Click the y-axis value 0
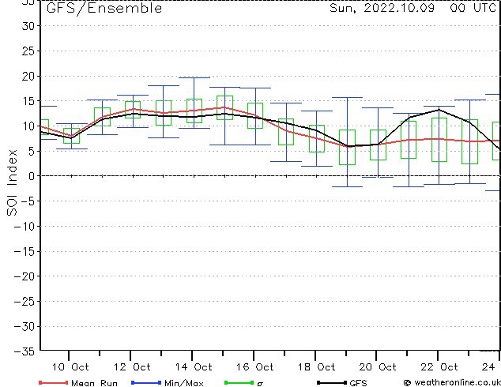This screenshot has width=501, height=387. 32,176
